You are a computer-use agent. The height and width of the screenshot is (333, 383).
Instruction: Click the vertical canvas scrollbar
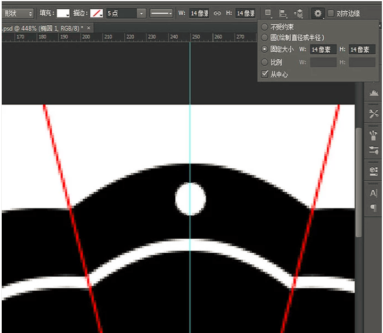358,182
